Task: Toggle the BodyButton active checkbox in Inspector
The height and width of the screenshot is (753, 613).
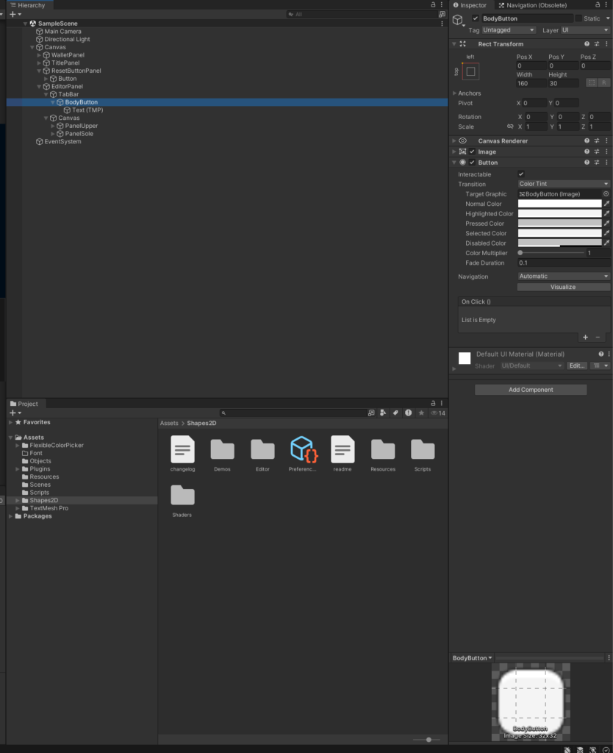Action: (476, 18)
